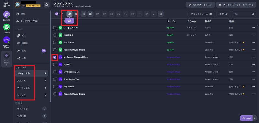Open settings with the gear icon
Screen dimensions: 259x123
47,5
